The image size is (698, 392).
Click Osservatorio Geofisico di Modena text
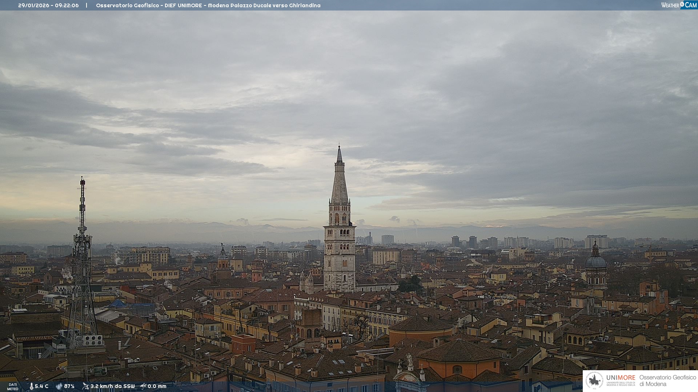tap(667, 380)
